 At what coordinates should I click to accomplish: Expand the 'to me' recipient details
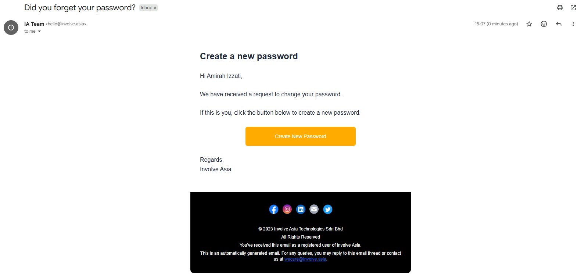(x=39, y=32)
